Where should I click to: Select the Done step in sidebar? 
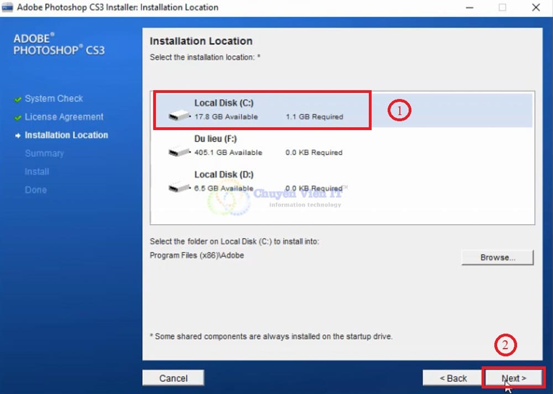(35, 190)
